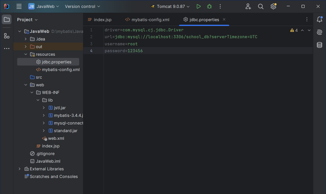Open the Notifications panel bell icon
The image size is (326, 194).
pyautogui.click(x=319, y=20)
